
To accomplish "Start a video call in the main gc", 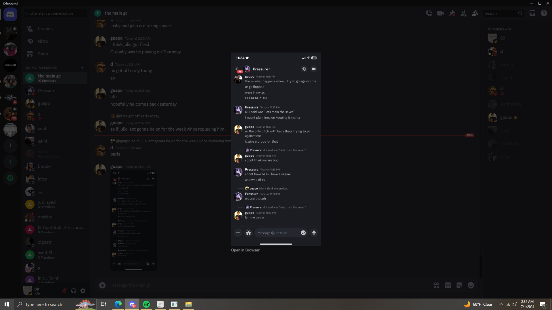I will [440, 13].
